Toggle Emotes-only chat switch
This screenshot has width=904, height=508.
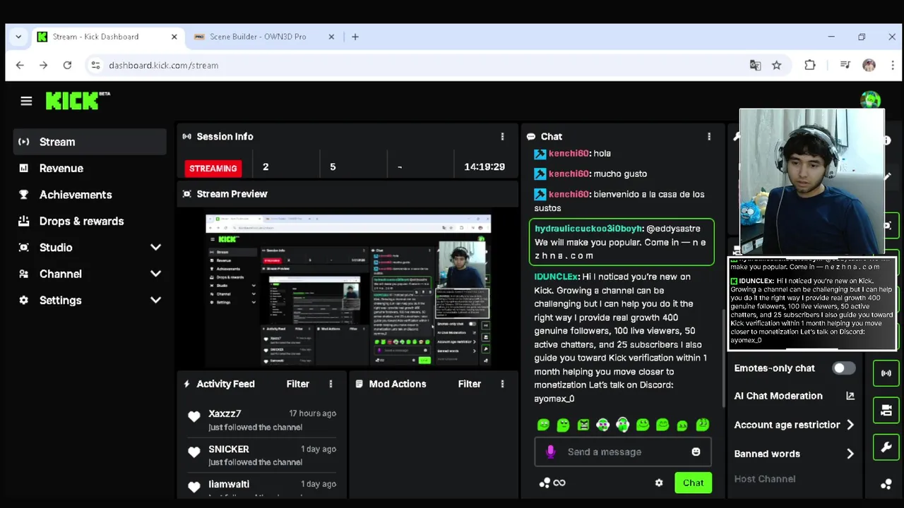point(843,368)
